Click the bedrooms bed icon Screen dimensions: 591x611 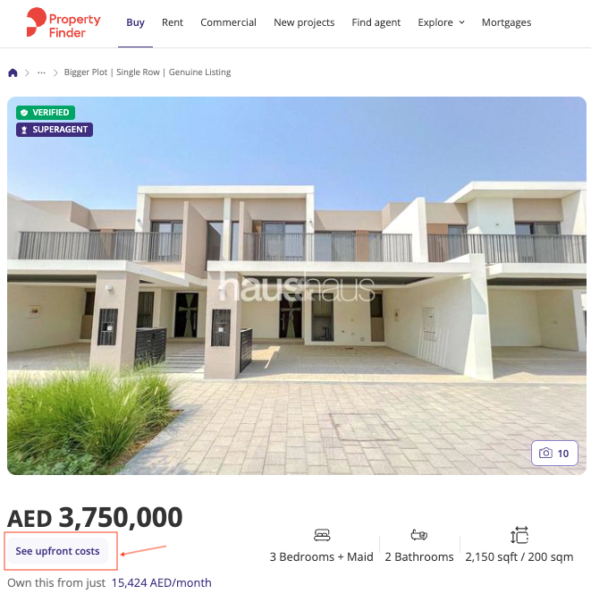(322, 535)
